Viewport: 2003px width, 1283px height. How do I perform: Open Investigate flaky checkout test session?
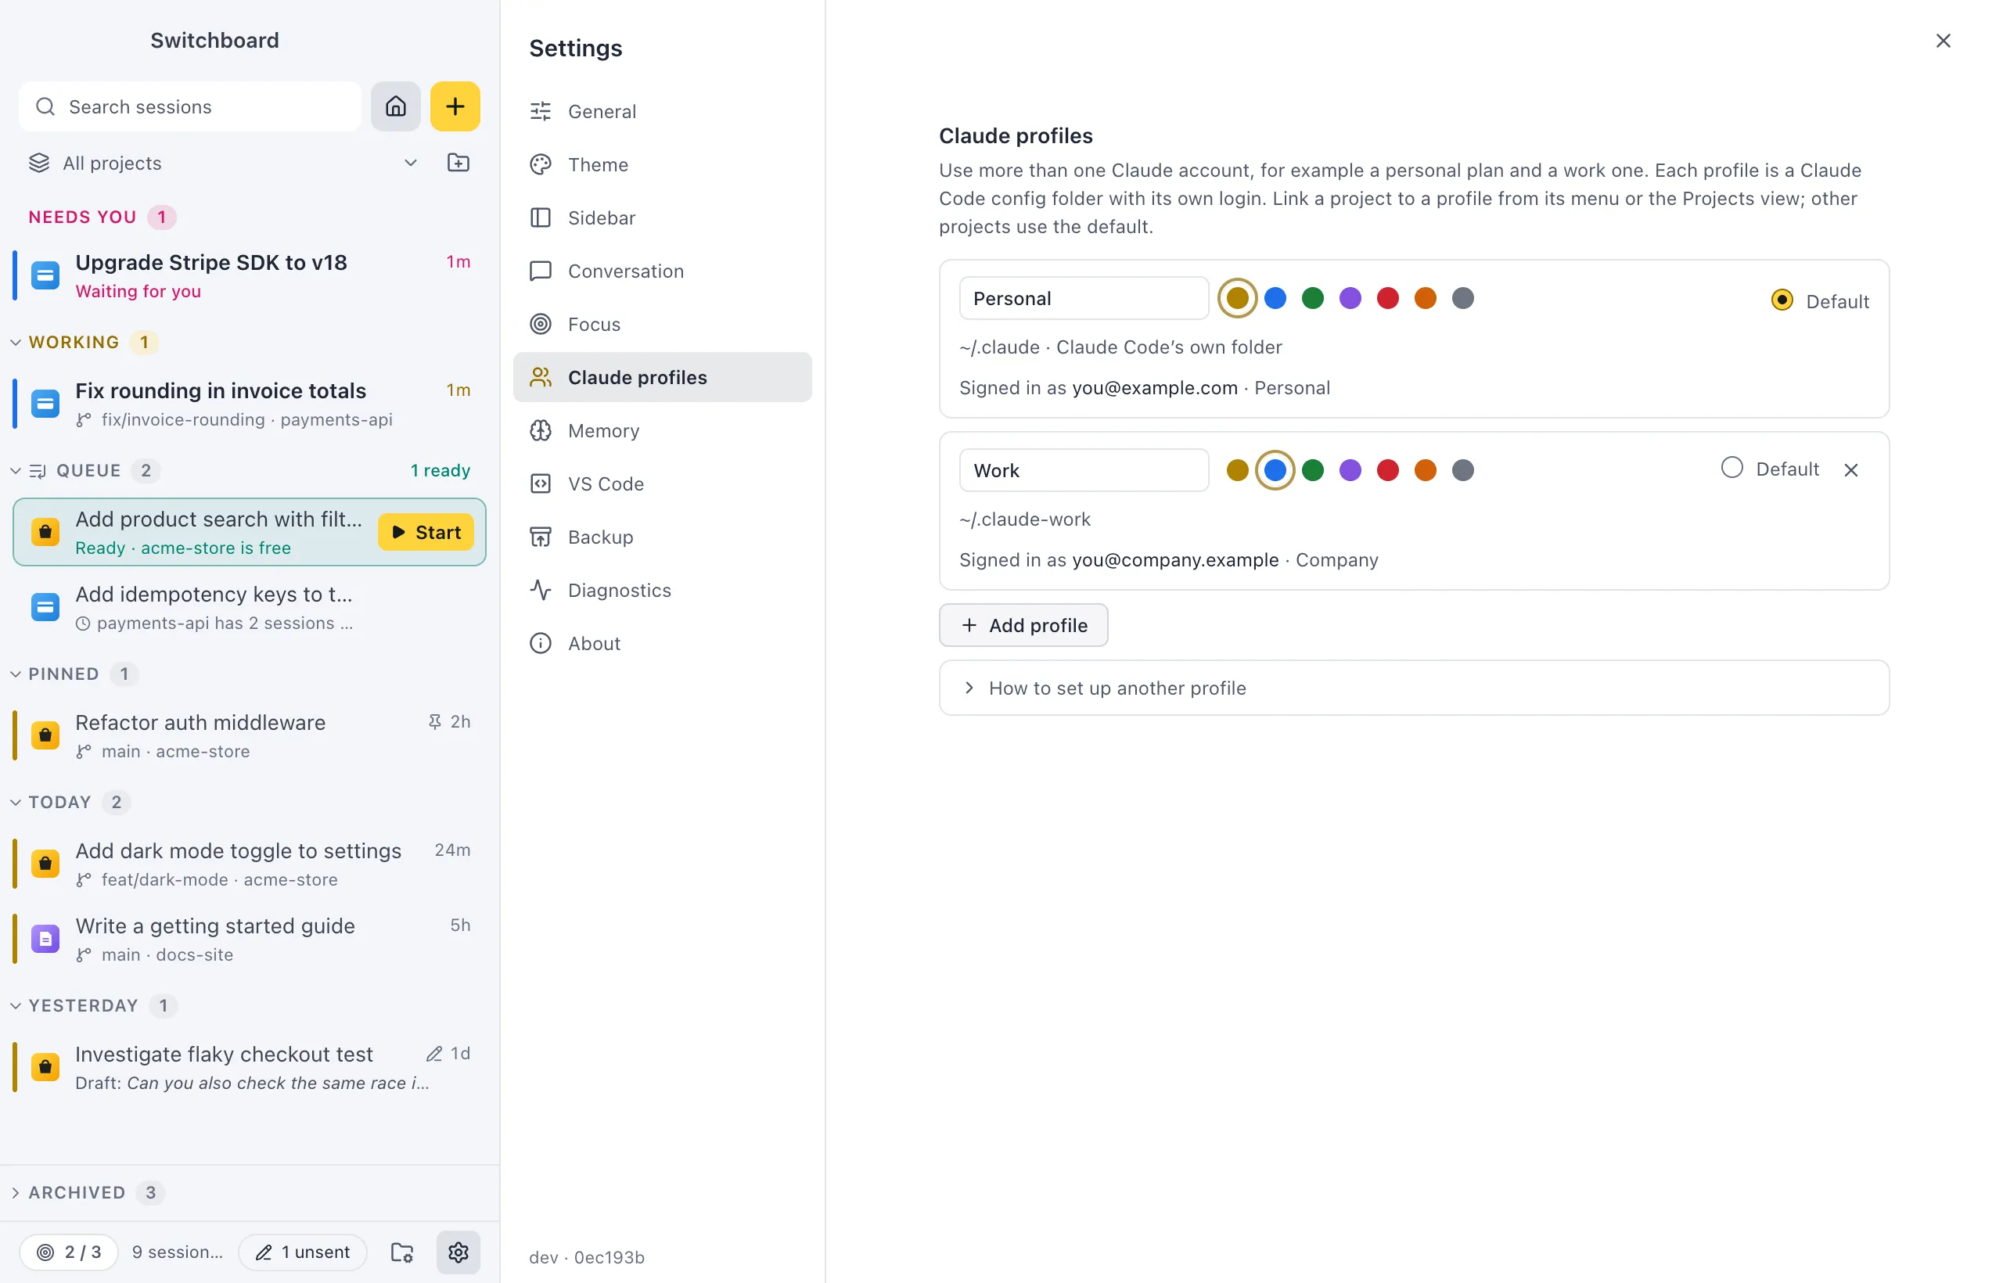pos(249,1067)
